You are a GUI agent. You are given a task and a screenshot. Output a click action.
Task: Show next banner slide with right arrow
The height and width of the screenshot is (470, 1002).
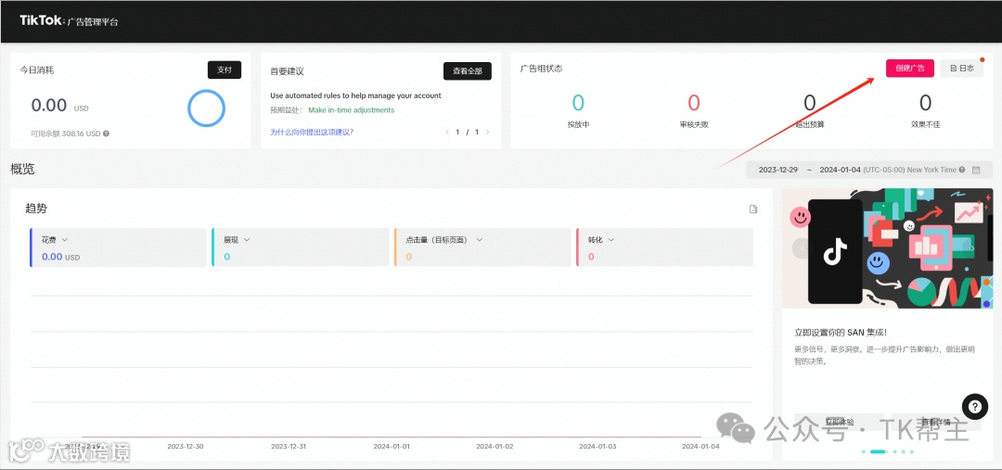click(x=972, y=248)
